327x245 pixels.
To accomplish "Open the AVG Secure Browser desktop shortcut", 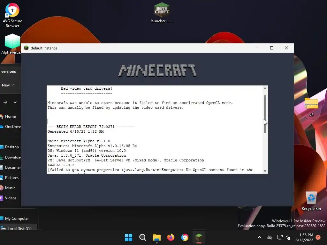I will [12, 15].
